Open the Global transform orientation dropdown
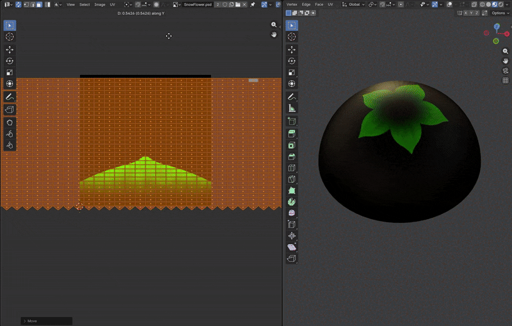 click(353, 4)
